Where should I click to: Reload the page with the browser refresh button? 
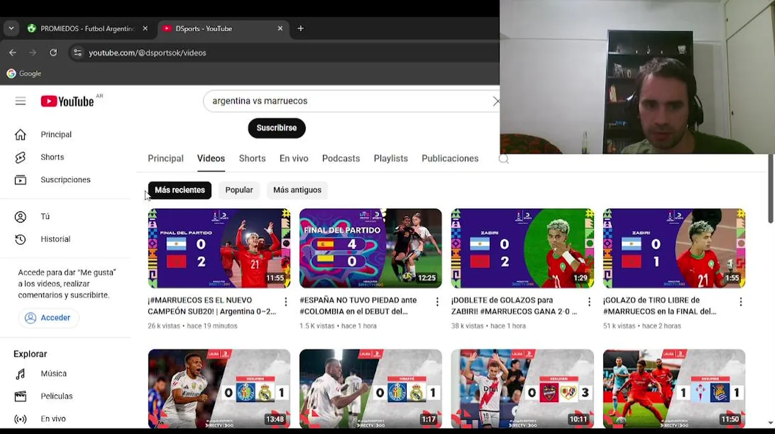click(x=53, y=52)
